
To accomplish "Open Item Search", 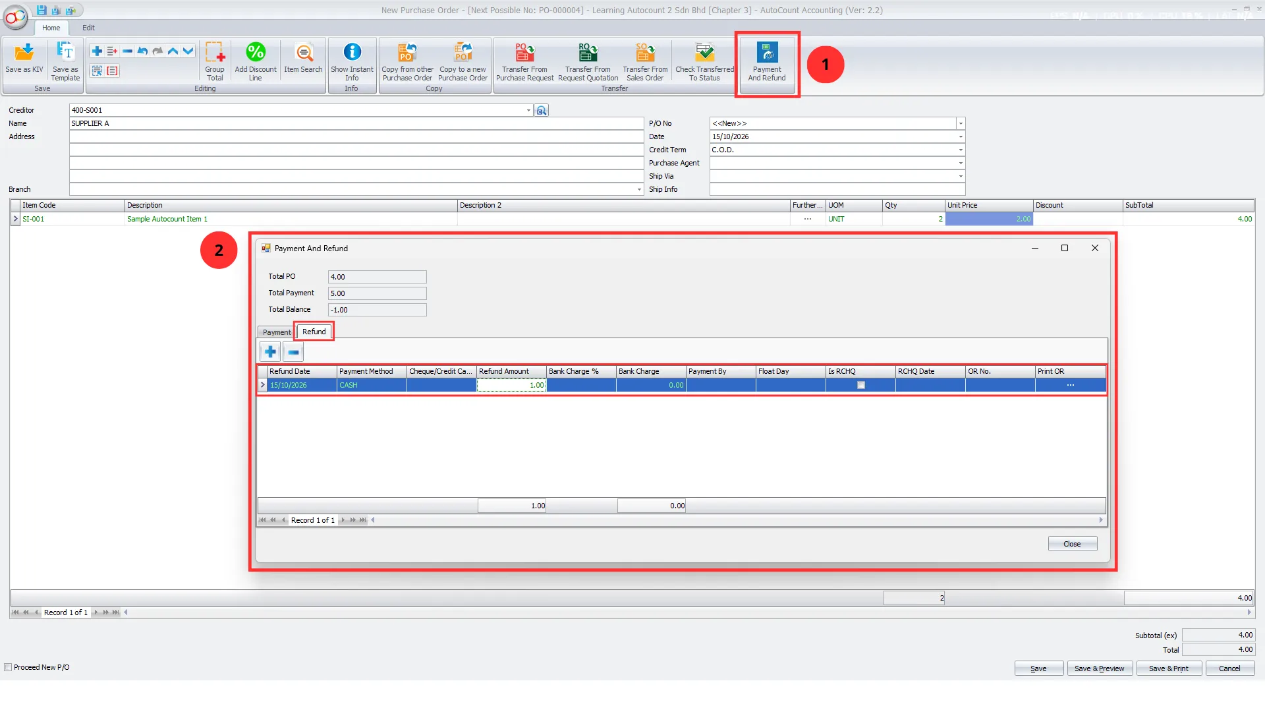I will click(303, 58).
